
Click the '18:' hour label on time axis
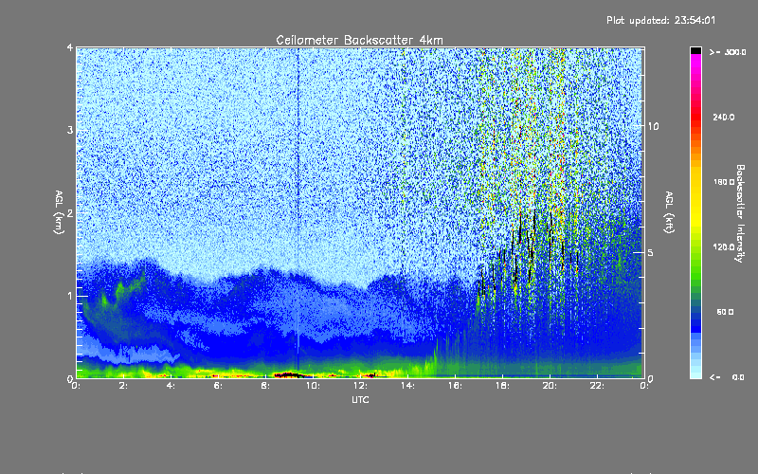tap(502, 386)
